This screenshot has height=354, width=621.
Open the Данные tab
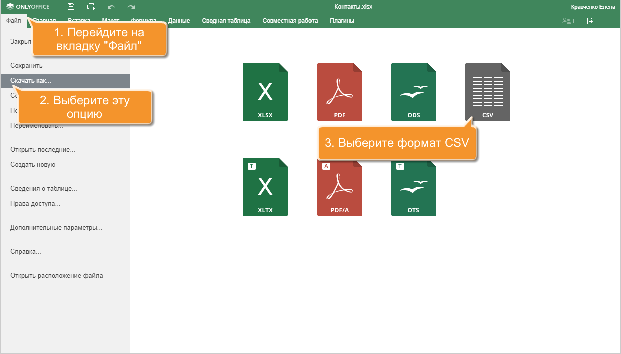point(179,21)
